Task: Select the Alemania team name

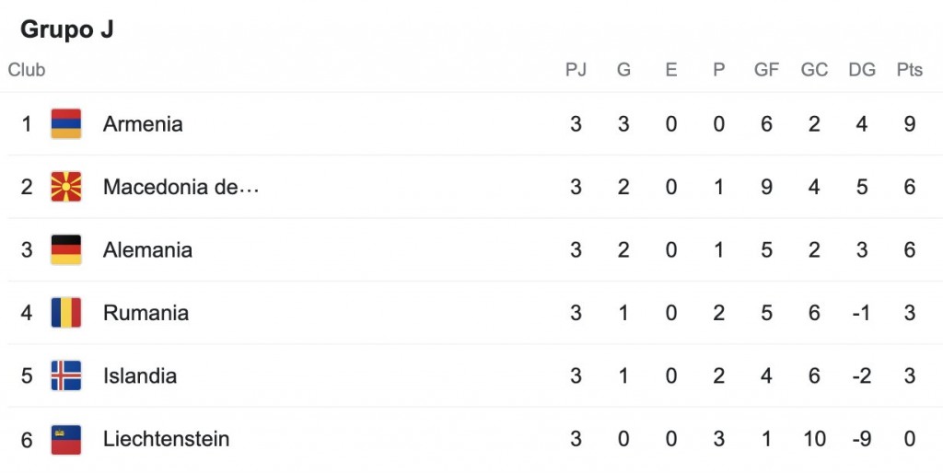Action: pyautogui.click(x=147, y=250)
